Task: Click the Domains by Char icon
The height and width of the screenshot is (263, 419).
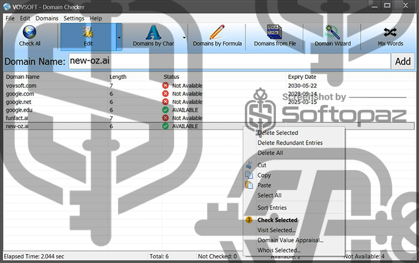Action: (153, 32)
